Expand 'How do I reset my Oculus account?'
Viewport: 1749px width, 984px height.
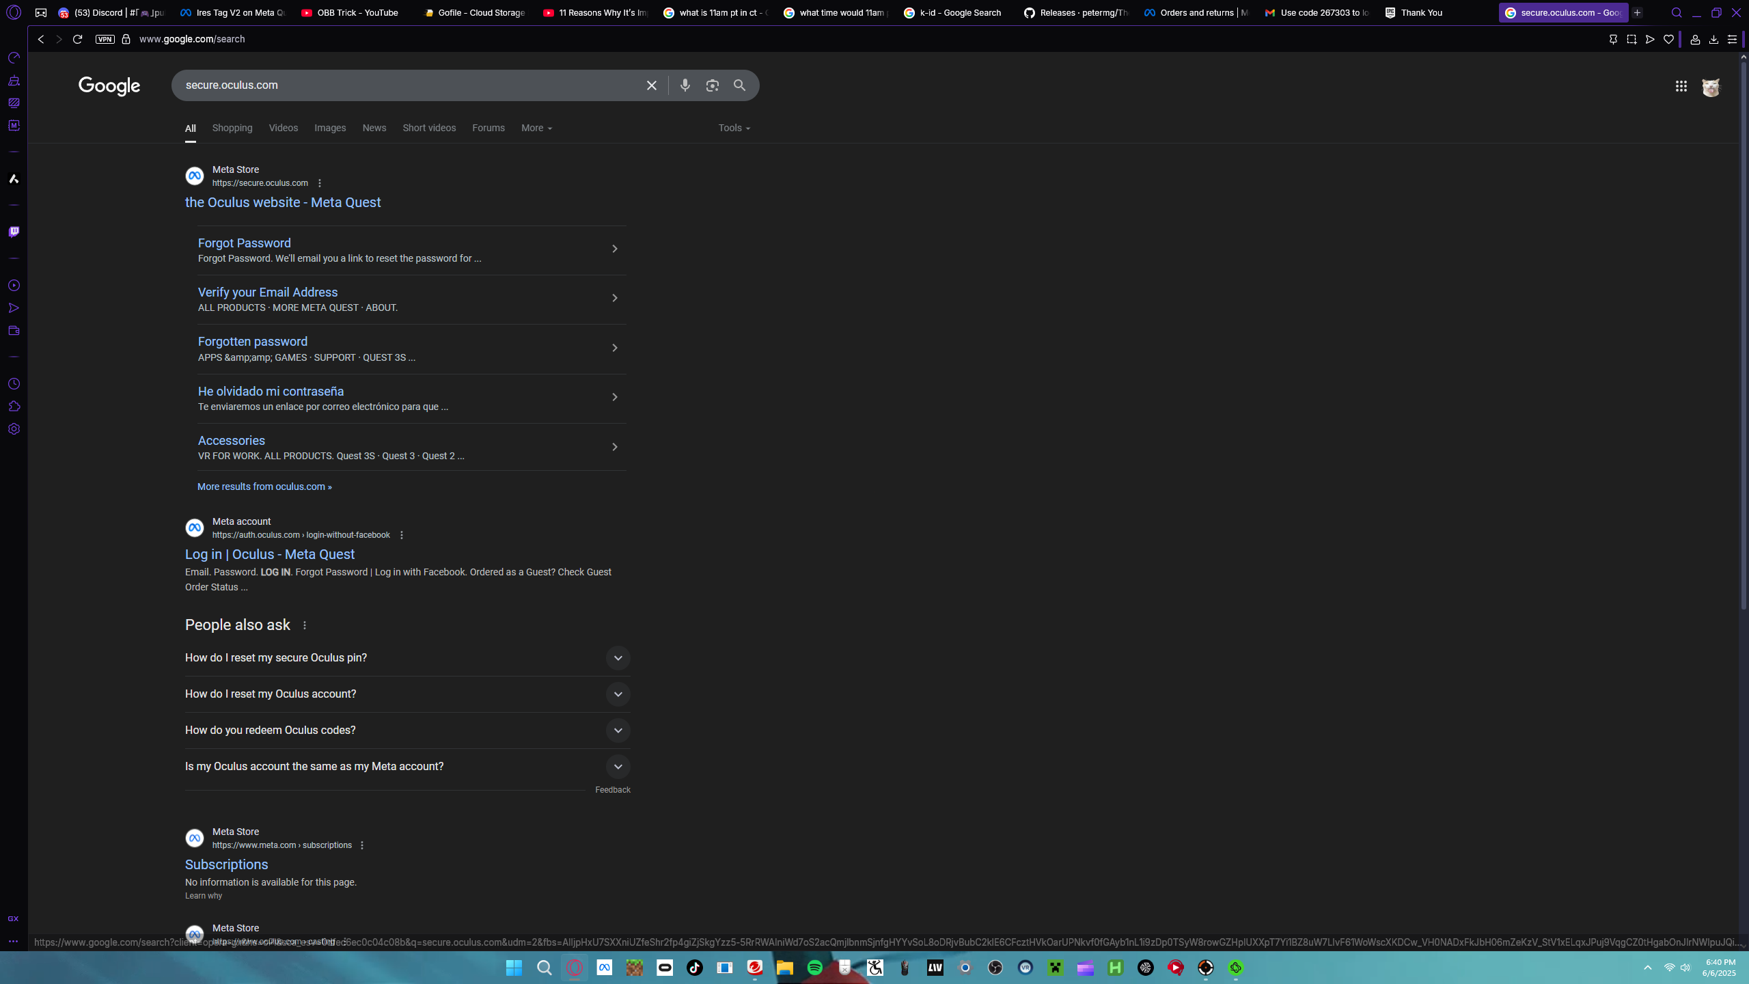click(407, 694)
